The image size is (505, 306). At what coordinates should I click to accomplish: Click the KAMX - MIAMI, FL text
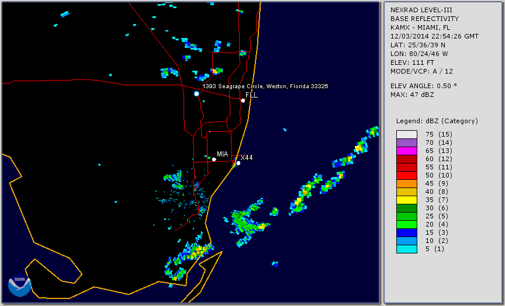(x=420, y=27)
